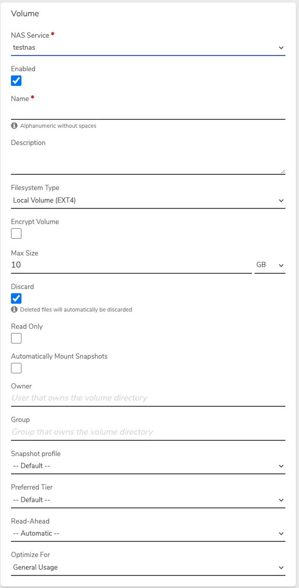Click the Snapshot profile label
299x588 pixels.
[36, 454]
